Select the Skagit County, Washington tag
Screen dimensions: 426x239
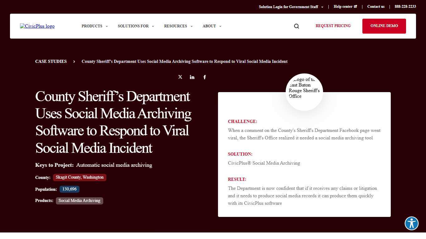click(x=80, y=177)
